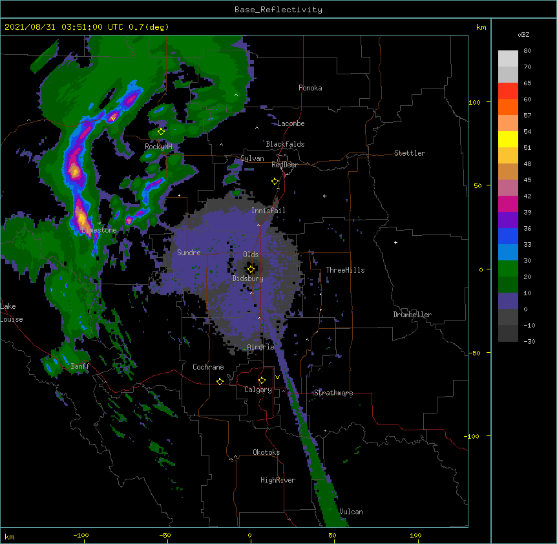
Task: Click the Stettler city label
Action: (x=409, y=153)
